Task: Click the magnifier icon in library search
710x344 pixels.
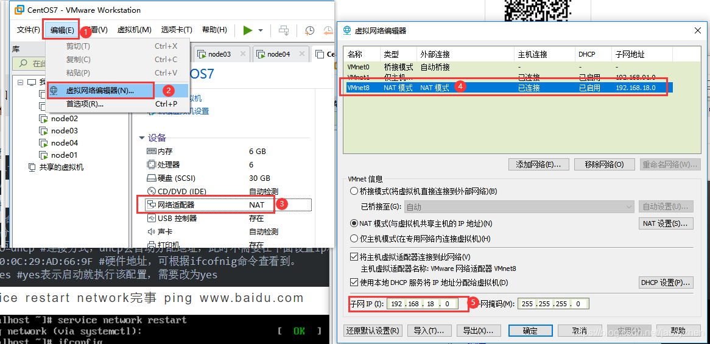Action: [24, 63]
